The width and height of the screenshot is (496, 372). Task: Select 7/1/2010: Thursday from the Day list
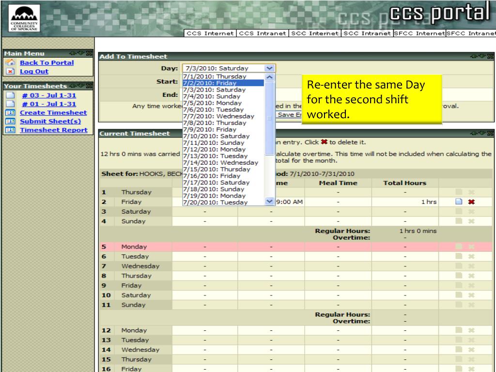tap(223, 77)
